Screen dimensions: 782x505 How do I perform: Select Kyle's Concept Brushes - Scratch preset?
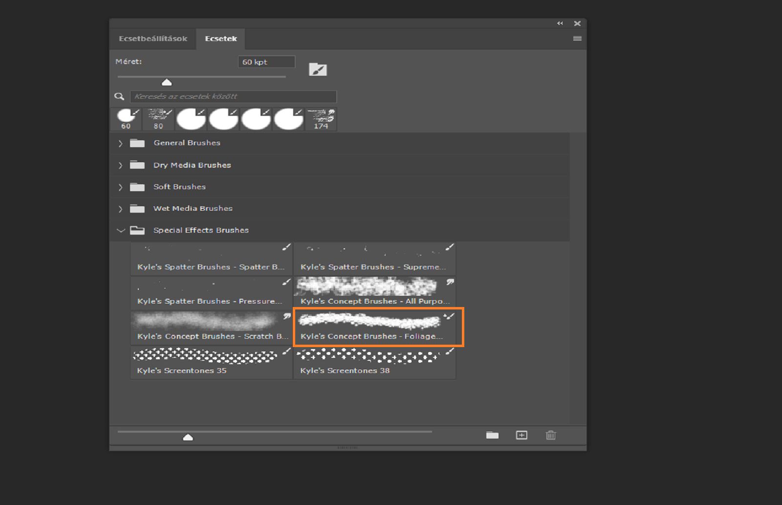[x=211, y=328]
